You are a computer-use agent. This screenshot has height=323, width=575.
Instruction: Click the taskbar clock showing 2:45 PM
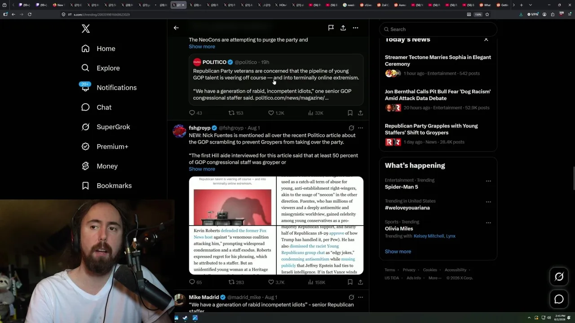(x=560, y=318)
